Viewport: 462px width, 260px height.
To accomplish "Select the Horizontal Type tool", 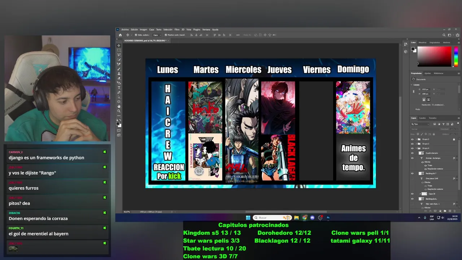I will [x=118, y=88].
